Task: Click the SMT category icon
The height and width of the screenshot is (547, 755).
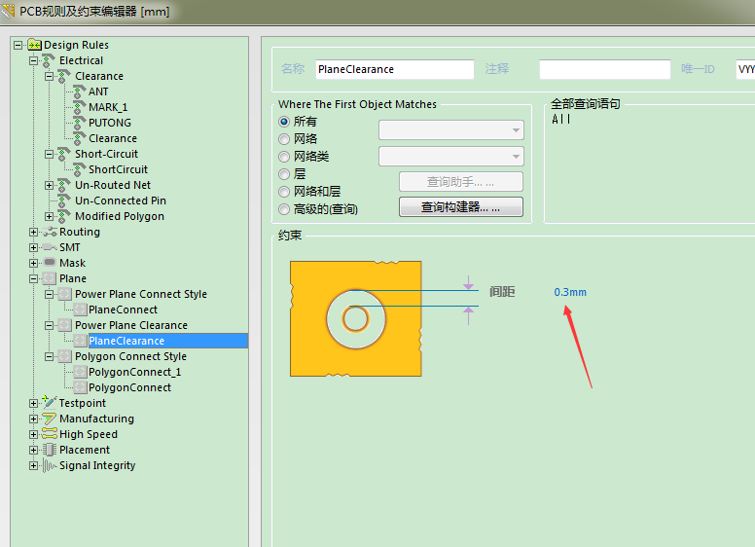Action: [x=50, y=247]
